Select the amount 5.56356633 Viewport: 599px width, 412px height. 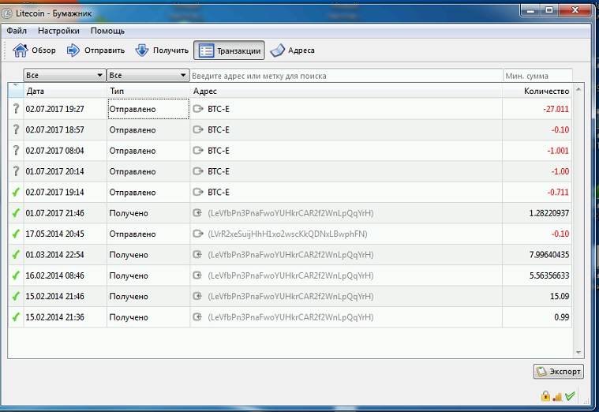549,275
